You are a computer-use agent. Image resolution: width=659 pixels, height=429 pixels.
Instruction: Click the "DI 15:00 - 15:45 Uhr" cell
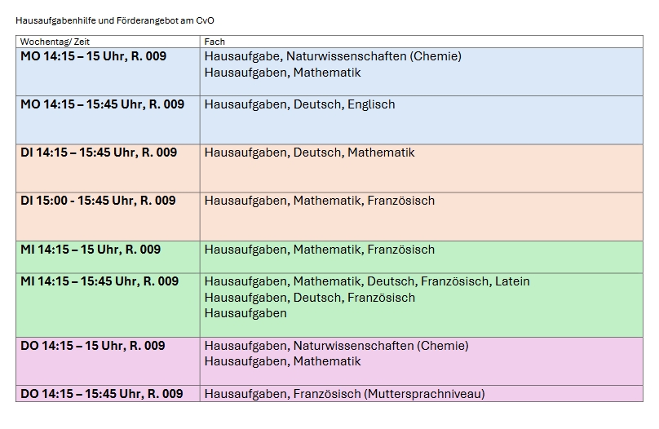click(98, 201)
